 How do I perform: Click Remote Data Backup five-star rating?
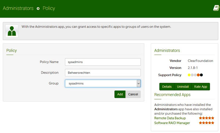tap(206, 118)
